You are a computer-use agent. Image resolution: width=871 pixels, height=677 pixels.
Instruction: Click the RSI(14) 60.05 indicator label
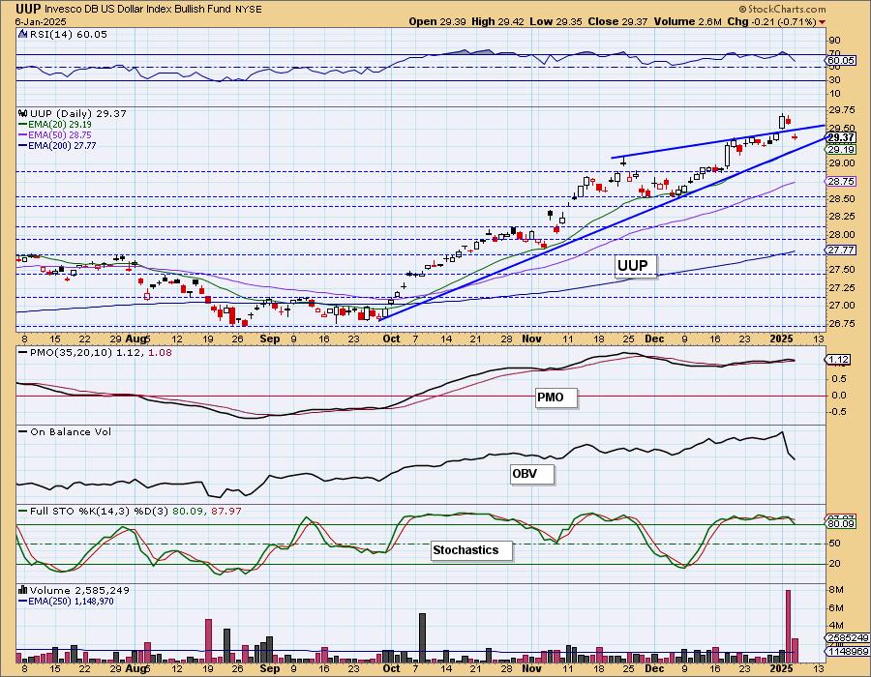[x=68, y=34]
